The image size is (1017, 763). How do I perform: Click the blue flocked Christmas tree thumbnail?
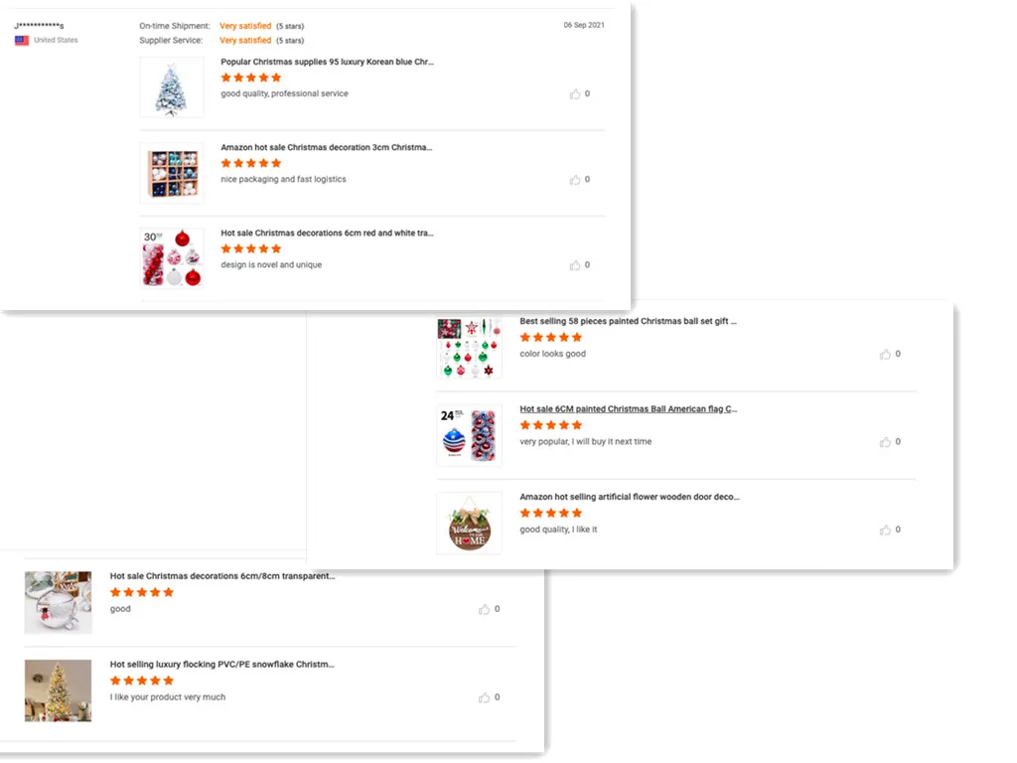pyautogui.click(x=172, y=87)
